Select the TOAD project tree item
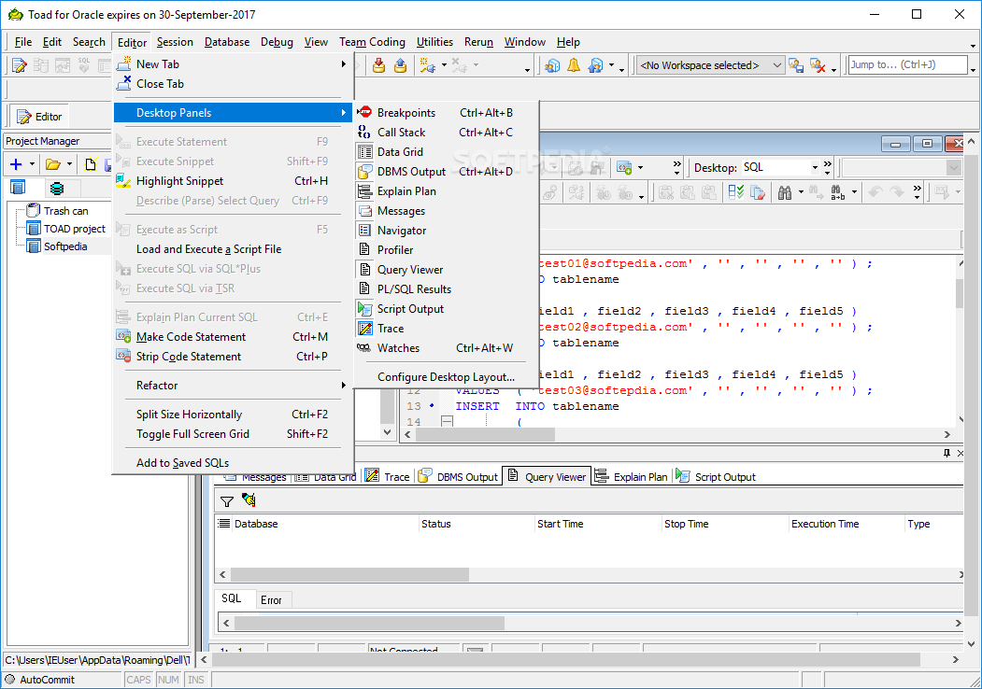982x689 pixels. coord(75,229)
